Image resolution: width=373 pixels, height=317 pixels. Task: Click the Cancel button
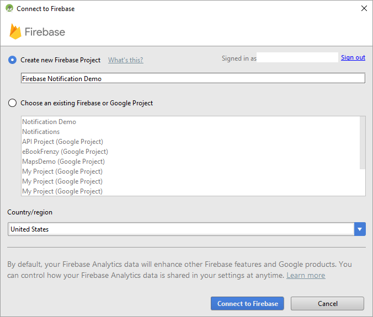(x=327, y=304)
